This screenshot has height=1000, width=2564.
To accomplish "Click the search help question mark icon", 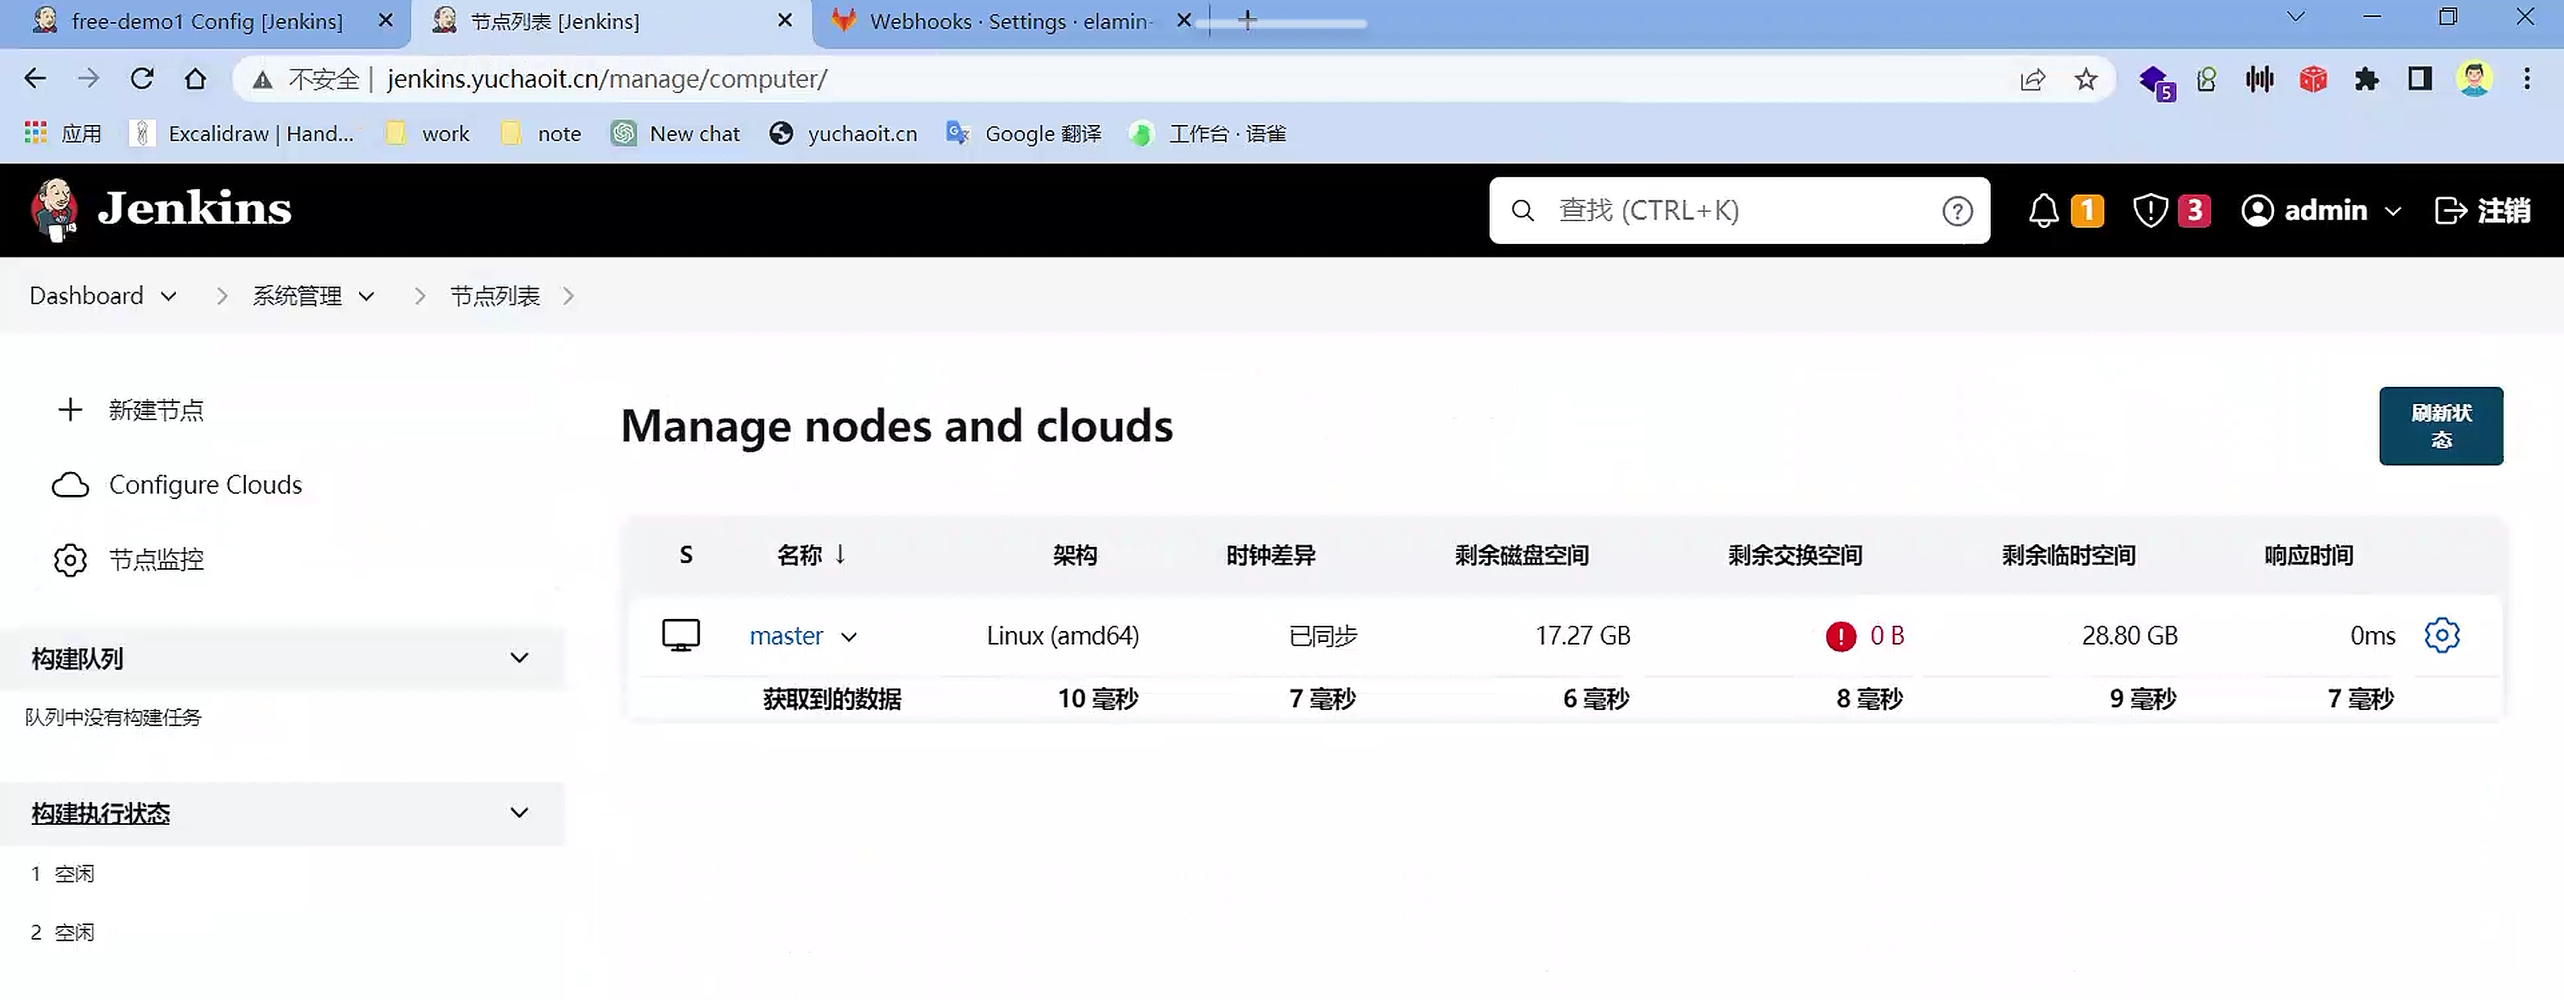I will [x=1956, y=211].
